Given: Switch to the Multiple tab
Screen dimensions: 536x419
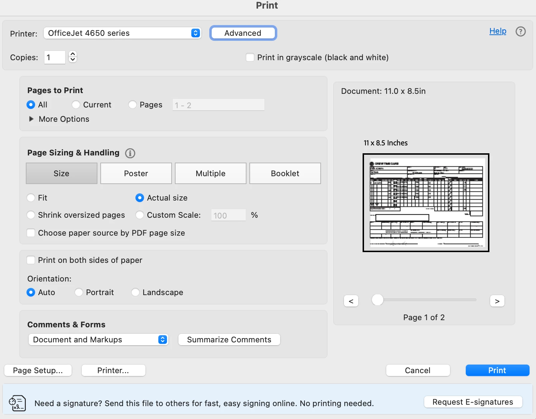Looking at the screenshot, I should pos(211,173).
